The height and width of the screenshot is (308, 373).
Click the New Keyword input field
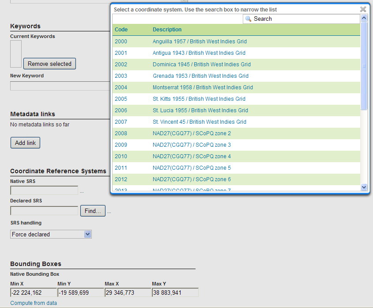[60, 86]
